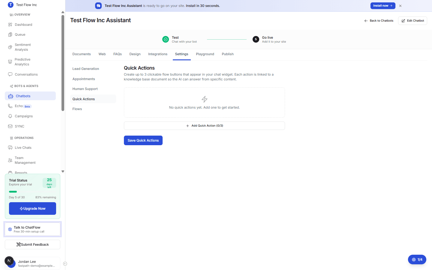The width and height of the screenshot is (432, 270).
Task: Select the Settings tab
Action: pyautogui.click(x=182, y=54)
